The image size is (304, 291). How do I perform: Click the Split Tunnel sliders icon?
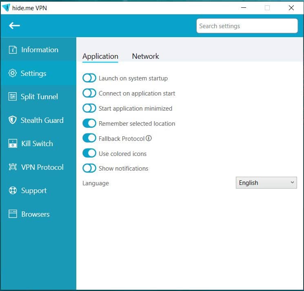13,96
